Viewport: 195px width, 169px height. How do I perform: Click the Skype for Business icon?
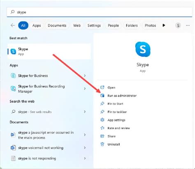(13, 75)
